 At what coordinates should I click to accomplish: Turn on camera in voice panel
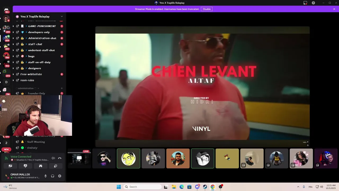click(10, 166)
